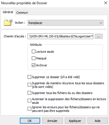Open help with the Aide button
Image resolution: width=109 pixels, height=125 pixels.
click(x=98, y=121)
